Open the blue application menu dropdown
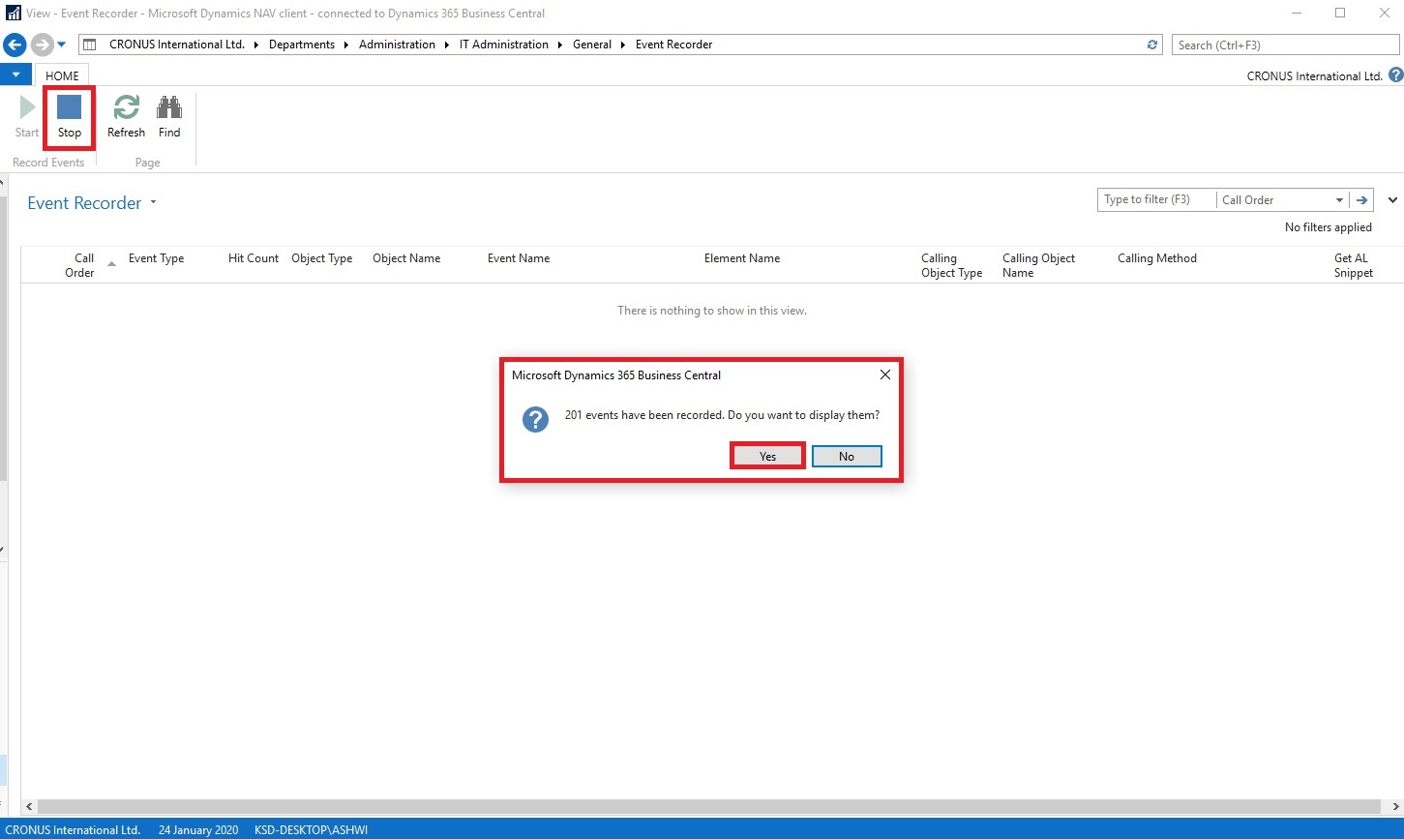 click(x=15, y=75)
